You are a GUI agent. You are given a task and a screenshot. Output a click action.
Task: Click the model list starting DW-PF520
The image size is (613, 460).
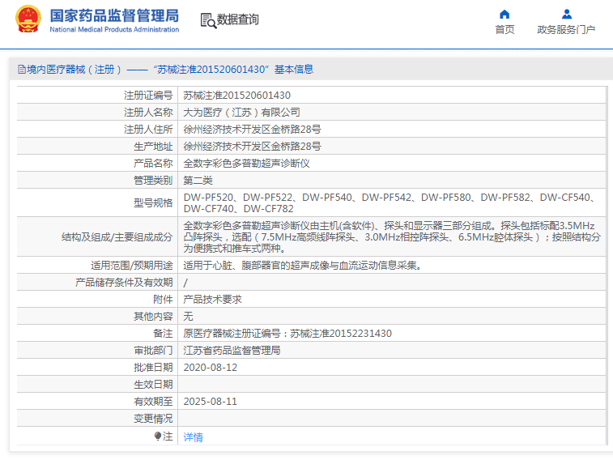coord(390,203)
